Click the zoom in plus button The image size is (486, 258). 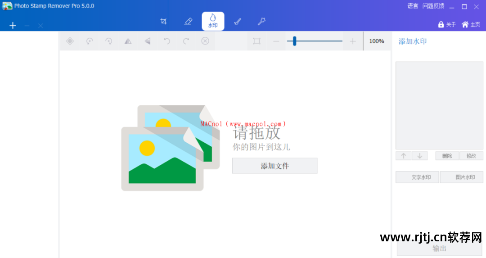tap(353, 41)
